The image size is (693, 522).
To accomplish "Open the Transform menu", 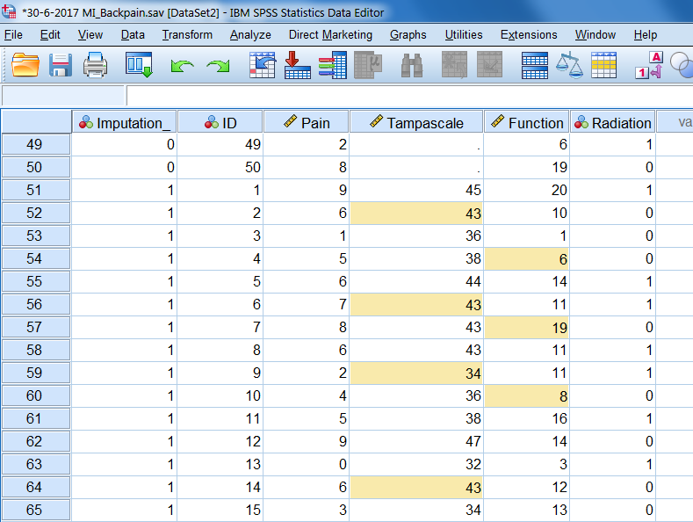I will click(x=187, y=34).
